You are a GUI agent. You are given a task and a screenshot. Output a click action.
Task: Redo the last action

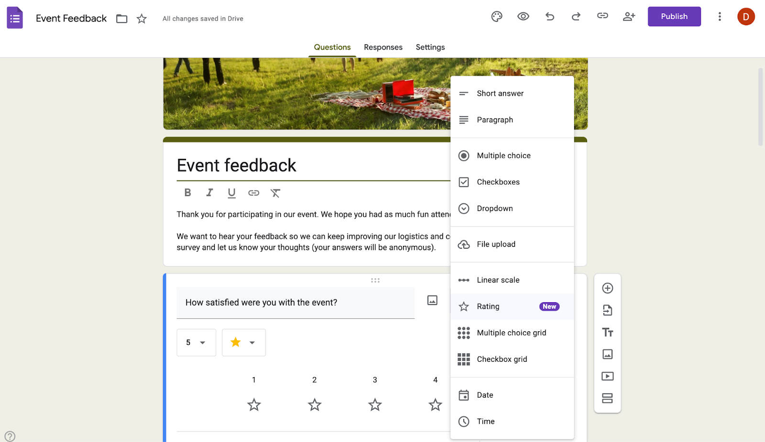pos(576,16)
